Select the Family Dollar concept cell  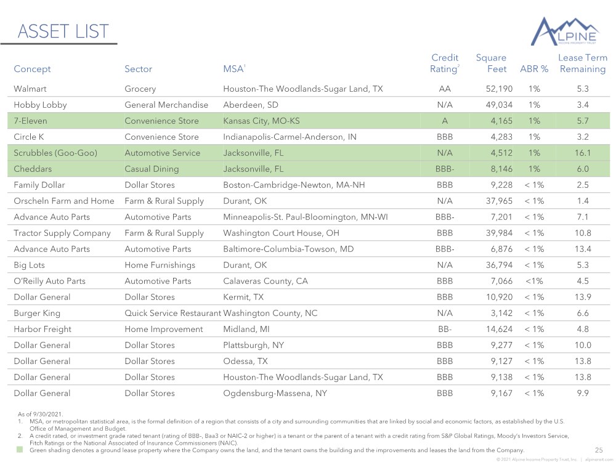[39, 185]
